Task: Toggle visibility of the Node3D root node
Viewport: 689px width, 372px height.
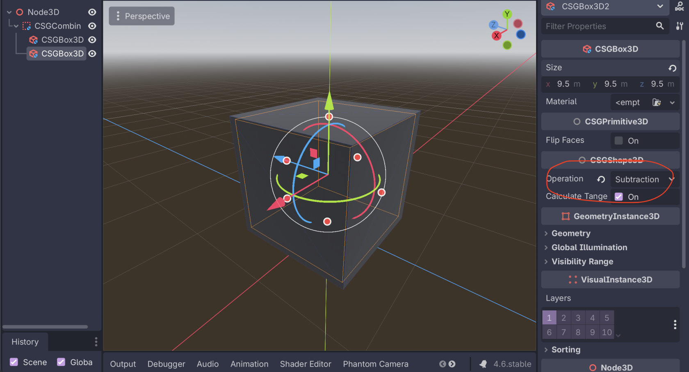Action: pyautogui.click(x=92, y=12)
